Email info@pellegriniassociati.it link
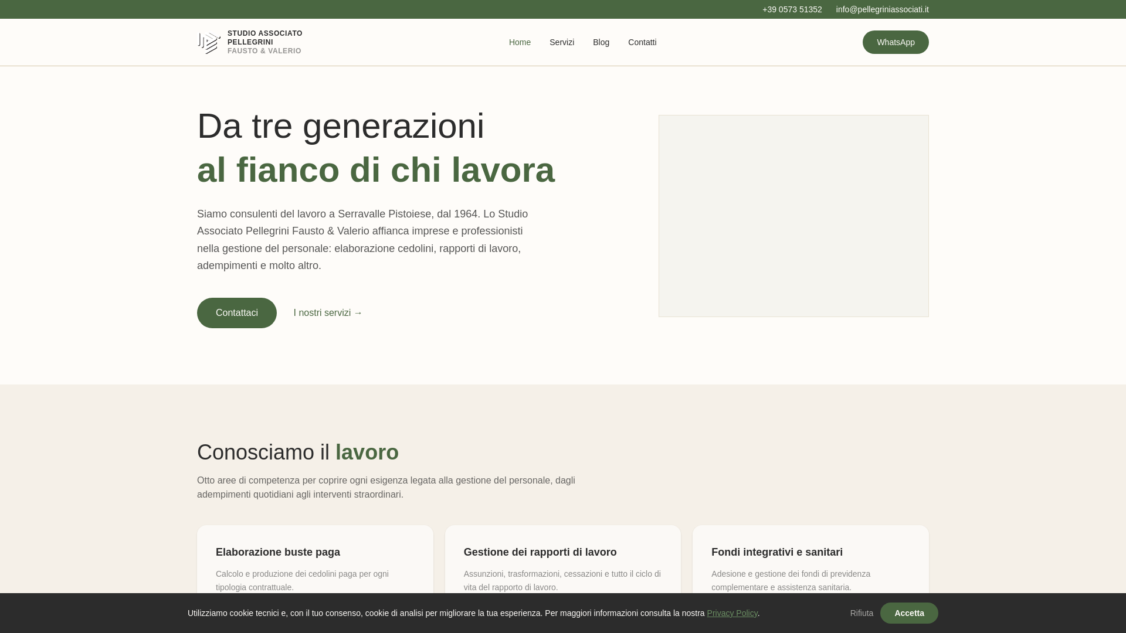 [x=882, y=9]
